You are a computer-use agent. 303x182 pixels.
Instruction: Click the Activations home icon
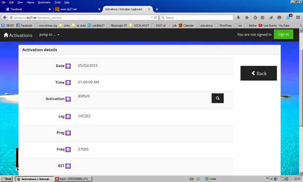point(6,35)
